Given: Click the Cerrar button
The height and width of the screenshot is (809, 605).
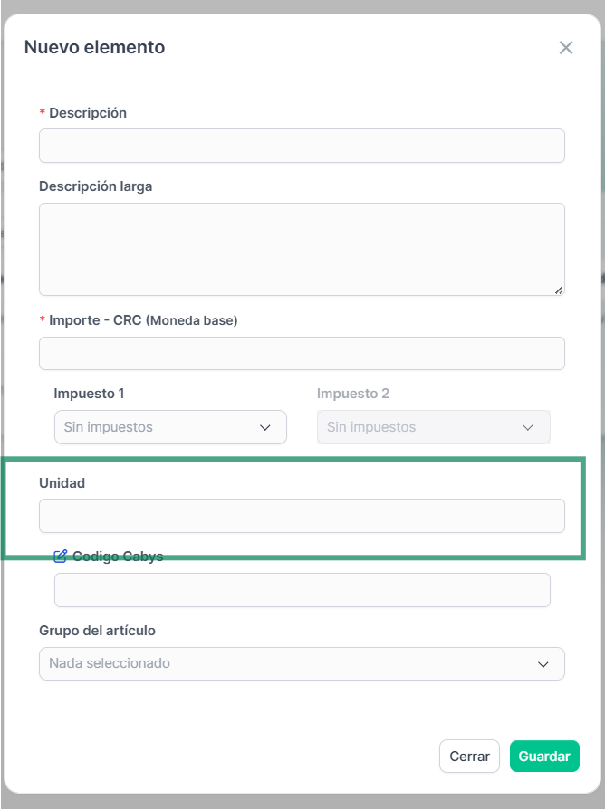Looking at the screenshot, I should 469,757.
